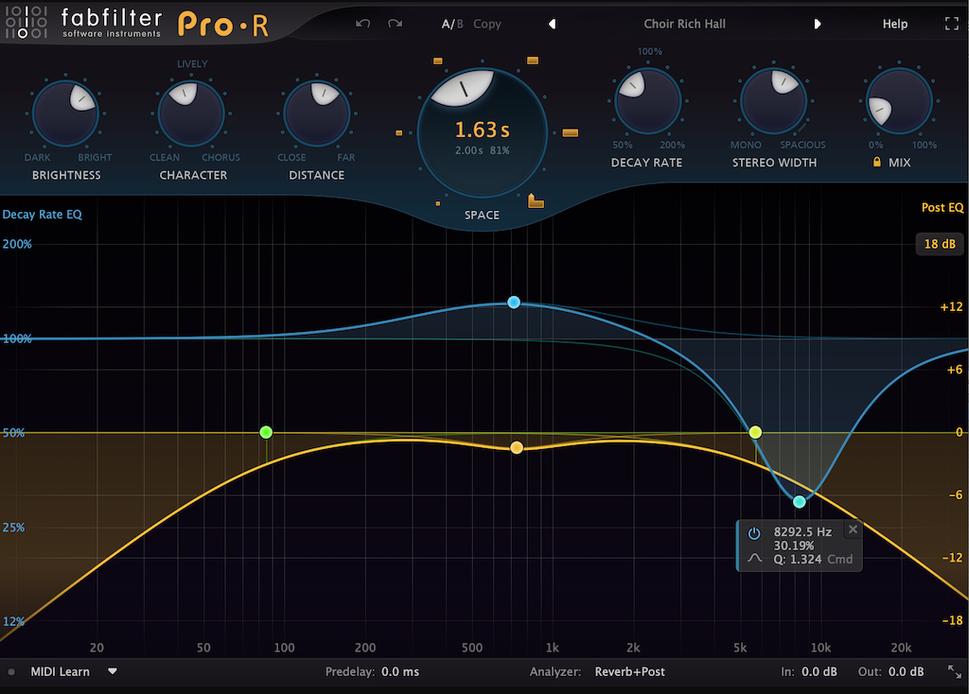
Task: Toggle the Mix lock icon
Action: [x=876, y=163]
